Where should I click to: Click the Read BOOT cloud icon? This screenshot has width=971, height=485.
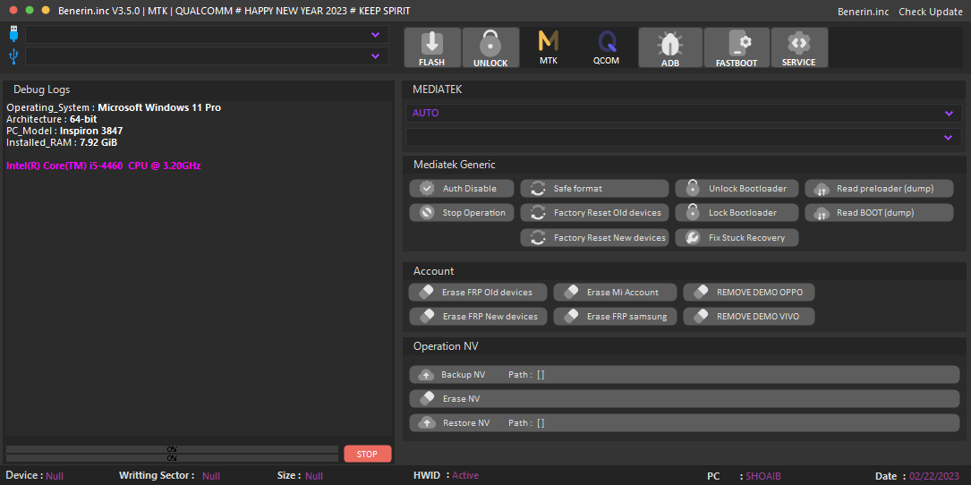click(x=822, y=213)
